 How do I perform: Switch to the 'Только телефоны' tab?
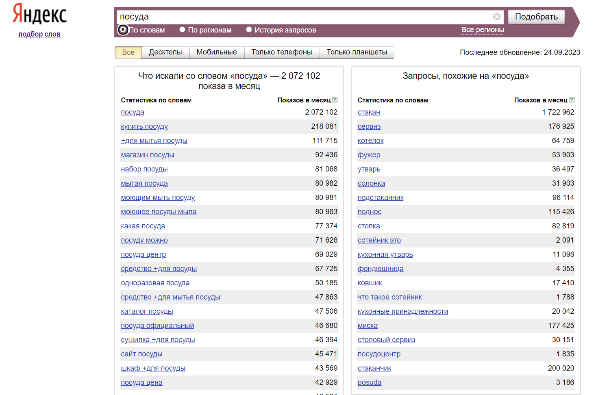[282, 52]
